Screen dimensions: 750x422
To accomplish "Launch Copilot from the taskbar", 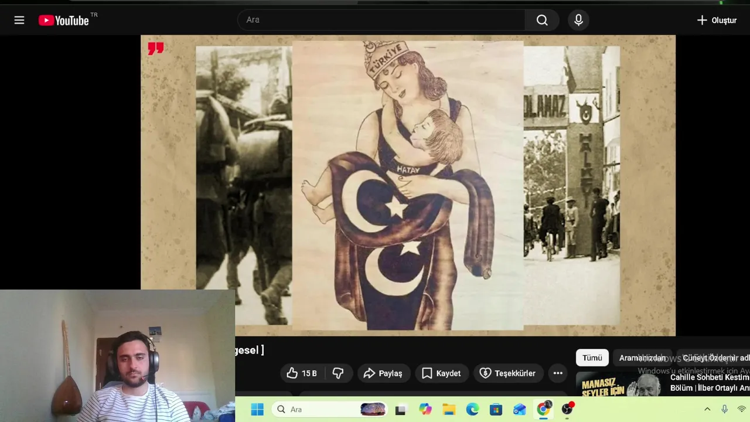I will (x=425, y=409).
